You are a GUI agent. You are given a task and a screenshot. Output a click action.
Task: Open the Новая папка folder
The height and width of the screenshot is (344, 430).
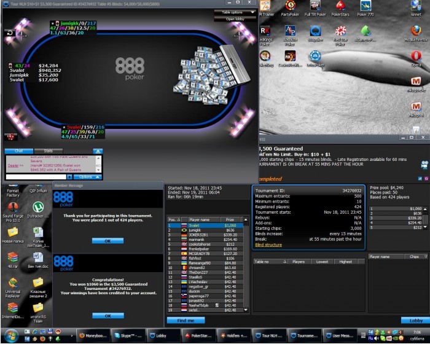(13, 235)
